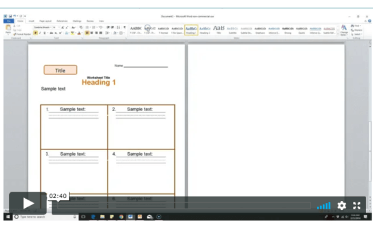Click the Undo icon in Quick Access
373x229 pixels.
[14, 16]
